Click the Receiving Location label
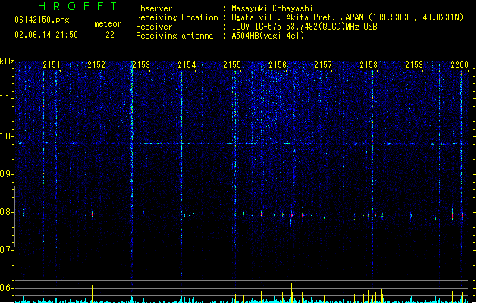Image resolution: width=477 pixels, height=303 pixels. point(177,17)
